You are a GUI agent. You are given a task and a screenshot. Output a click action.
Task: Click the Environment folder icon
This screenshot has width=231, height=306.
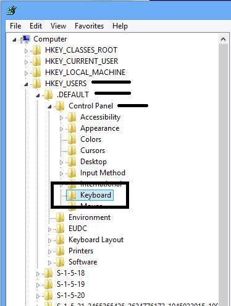[60, 217]
